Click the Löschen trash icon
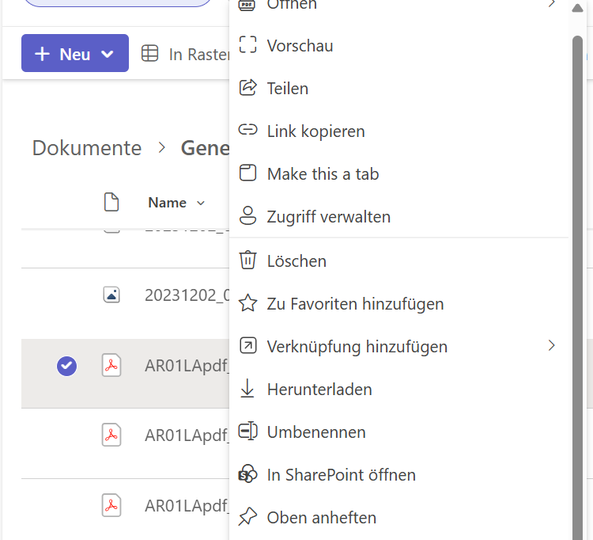The width and height of the screenshot is (593, 540). pyautogui.click(x=248, y=260)
